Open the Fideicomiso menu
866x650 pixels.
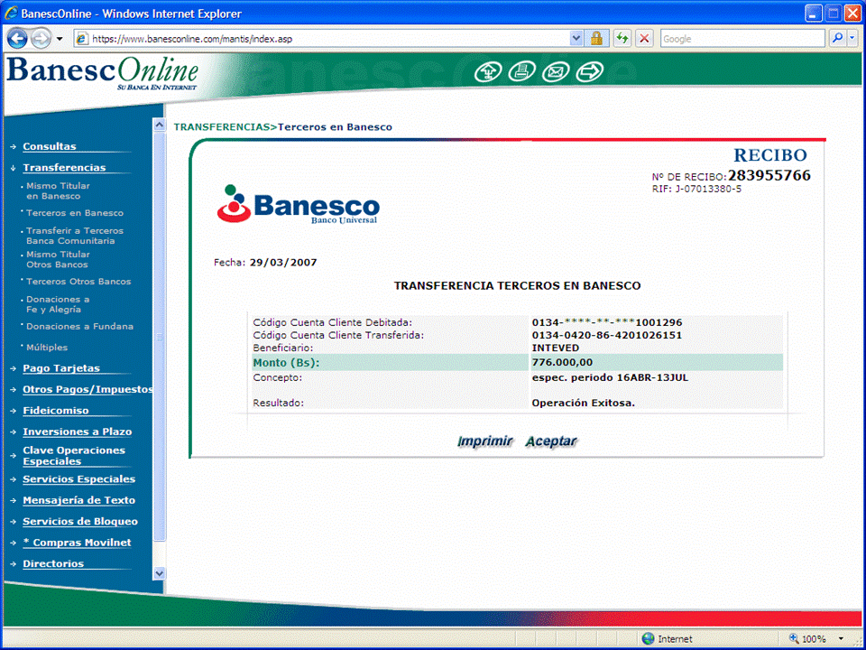pyautogui.click(x=56, y=411)
